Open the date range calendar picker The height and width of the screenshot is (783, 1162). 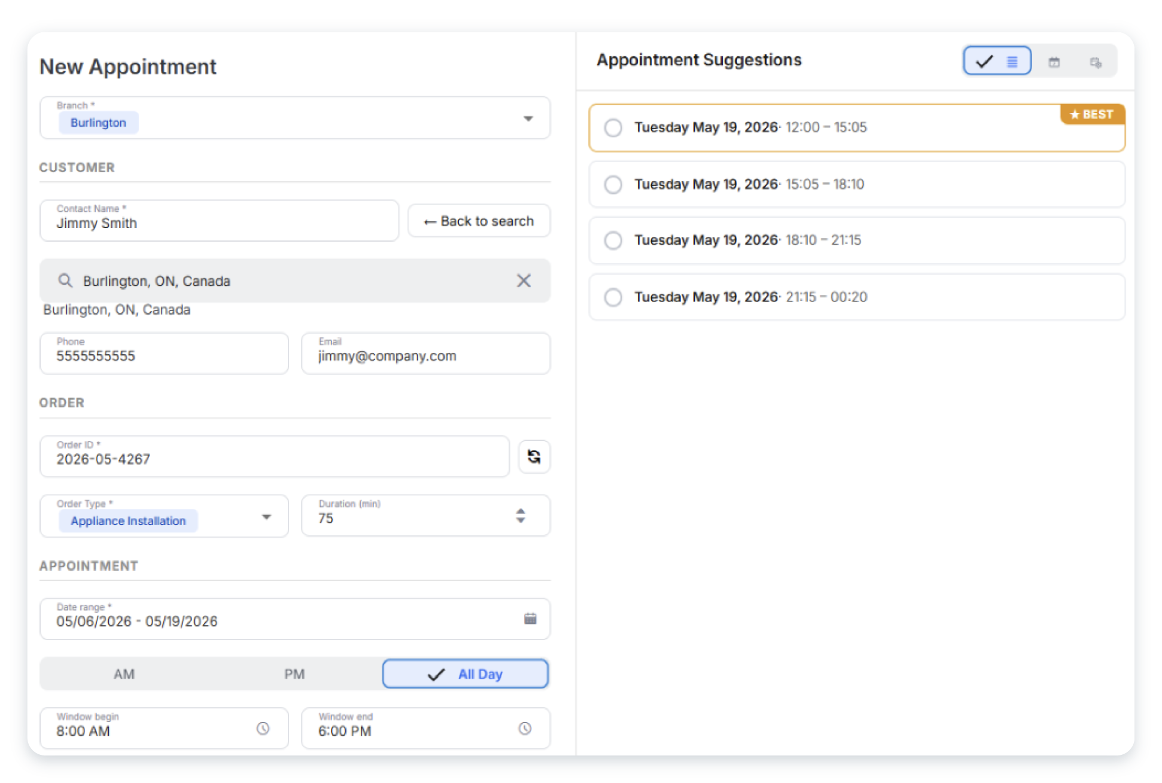point(530,619)
